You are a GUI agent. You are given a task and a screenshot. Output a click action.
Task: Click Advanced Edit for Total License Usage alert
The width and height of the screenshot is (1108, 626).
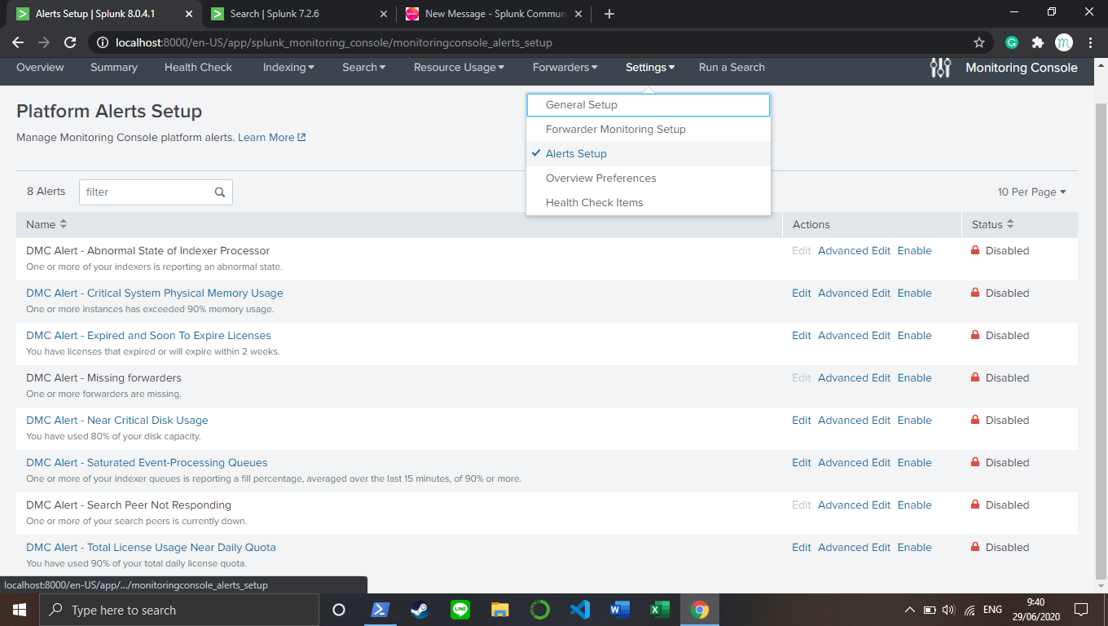click(854, 548)
